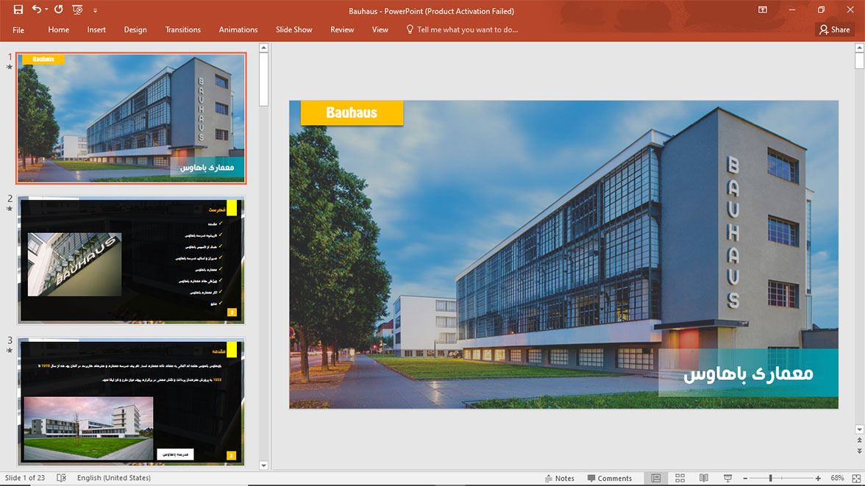Click the Slide 1 of 23 status text
Image resolution: width=865 pixels, height=486 pixels.
[25, 478]
